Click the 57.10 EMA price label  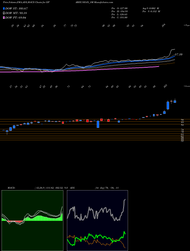pyautogui.click(x=179, y=54)
